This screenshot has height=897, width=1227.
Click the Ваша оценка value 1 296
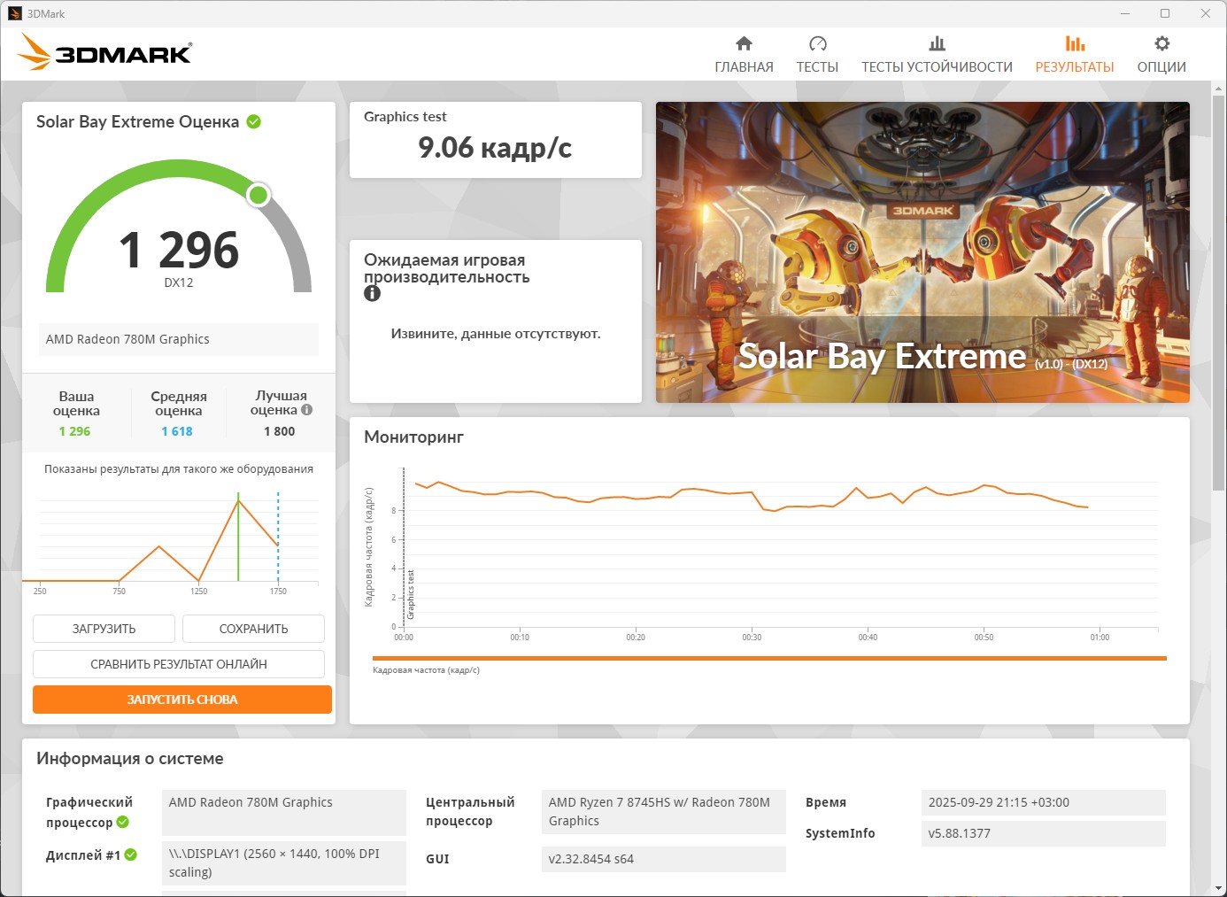pyautogui.click(x=75, y=431)
